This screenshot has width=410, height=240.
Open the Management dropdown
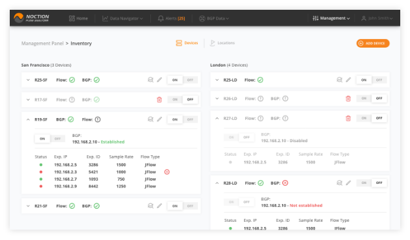[331, 18]
